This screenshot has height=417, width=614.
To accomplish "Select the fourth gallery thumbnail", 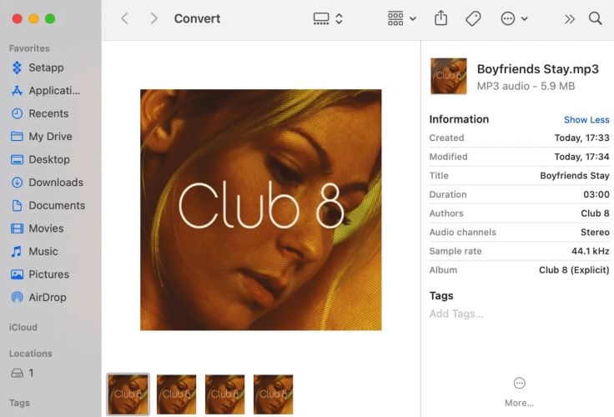I will [274, 394].
